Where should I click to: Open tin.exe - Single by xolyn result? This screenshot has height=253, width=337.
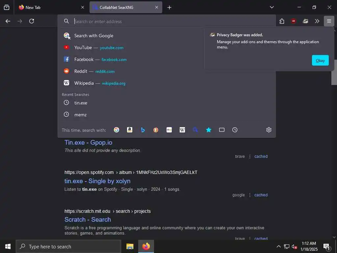(97, 181)
